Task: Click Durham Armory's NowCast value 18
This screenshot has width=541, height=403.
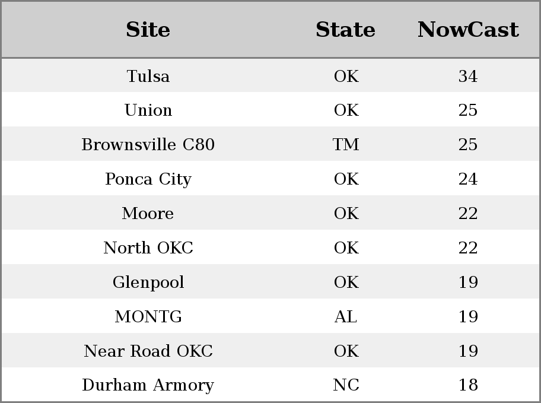Action: (468, 385)
